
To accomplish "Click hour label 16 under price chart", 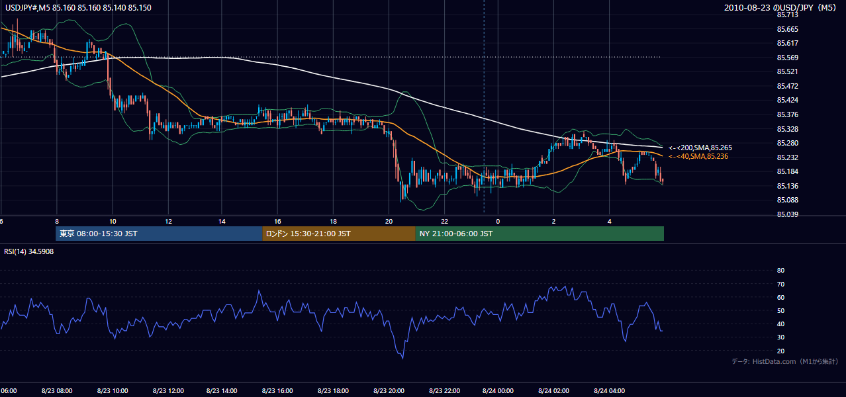I will (x=278, y=222).
